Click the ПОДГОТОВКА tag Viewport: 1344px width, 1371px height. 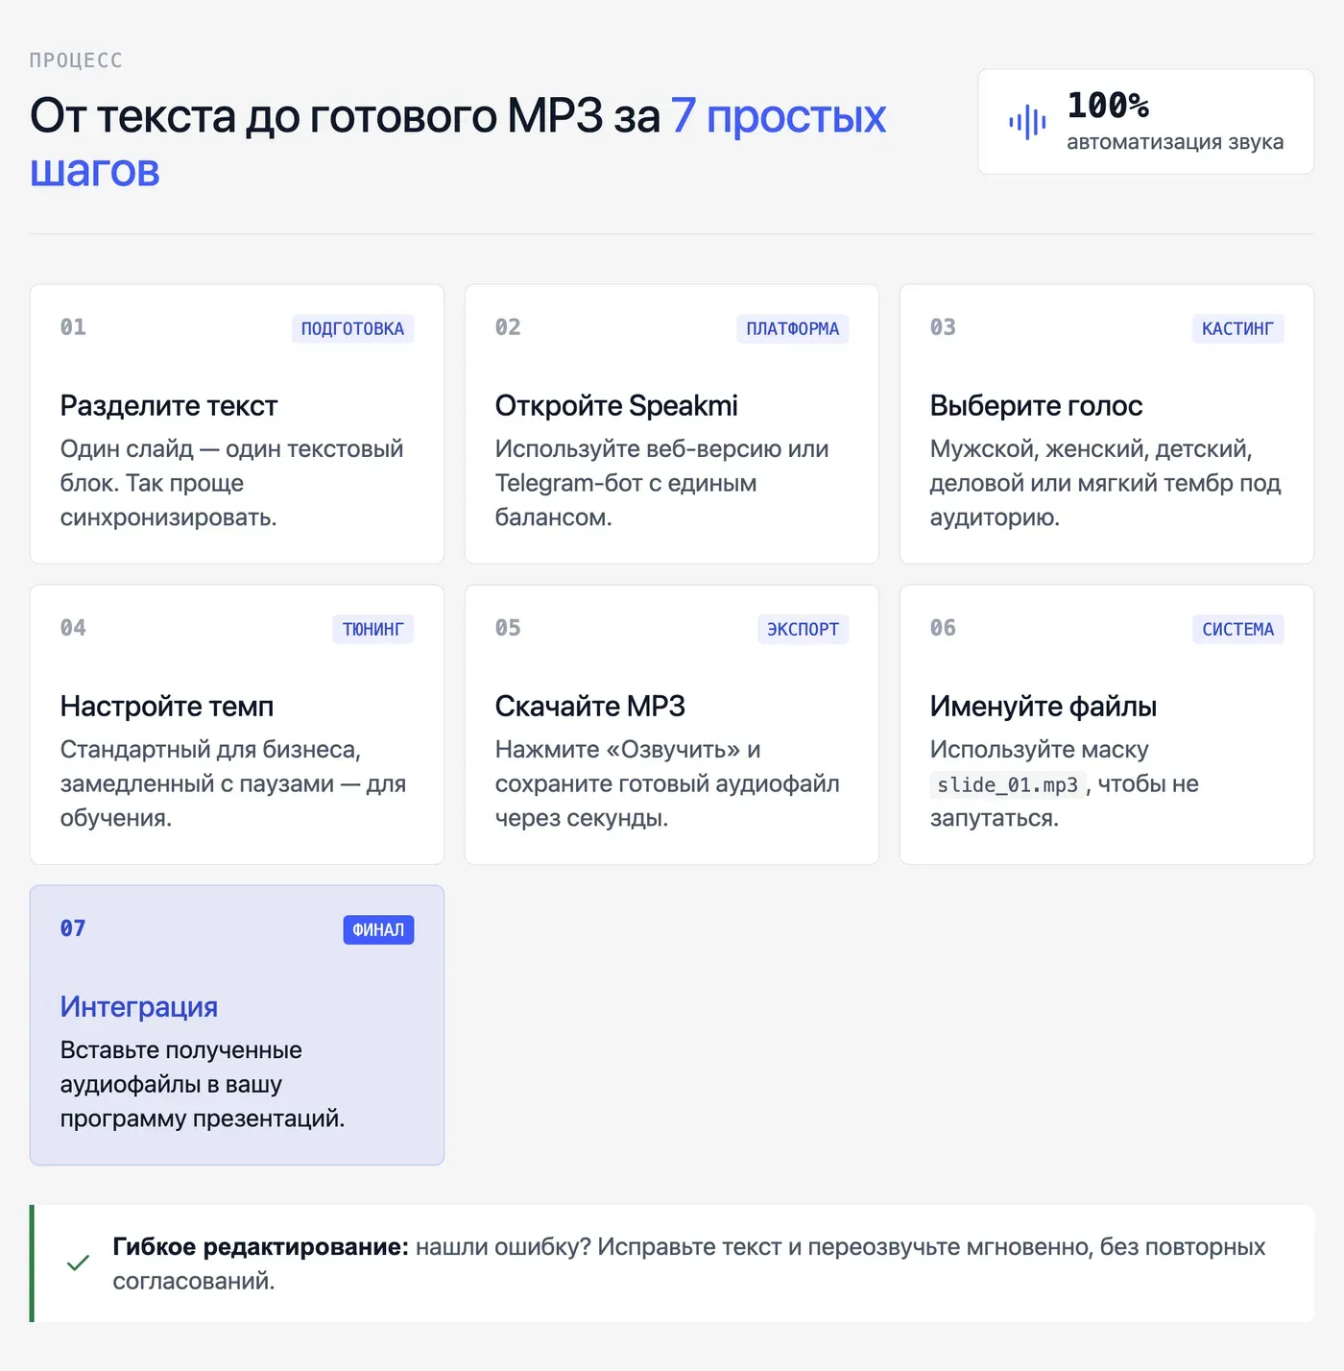(352, 328)
